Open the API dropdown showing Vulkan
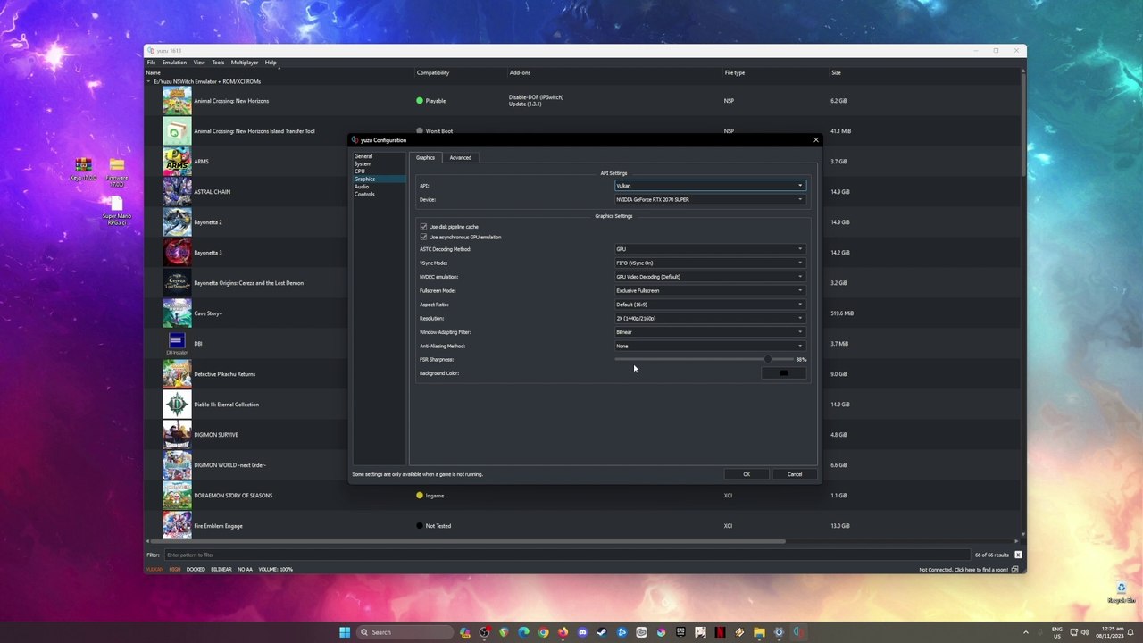The width and height of the screenshot is (1143, 643). point(710,186)
